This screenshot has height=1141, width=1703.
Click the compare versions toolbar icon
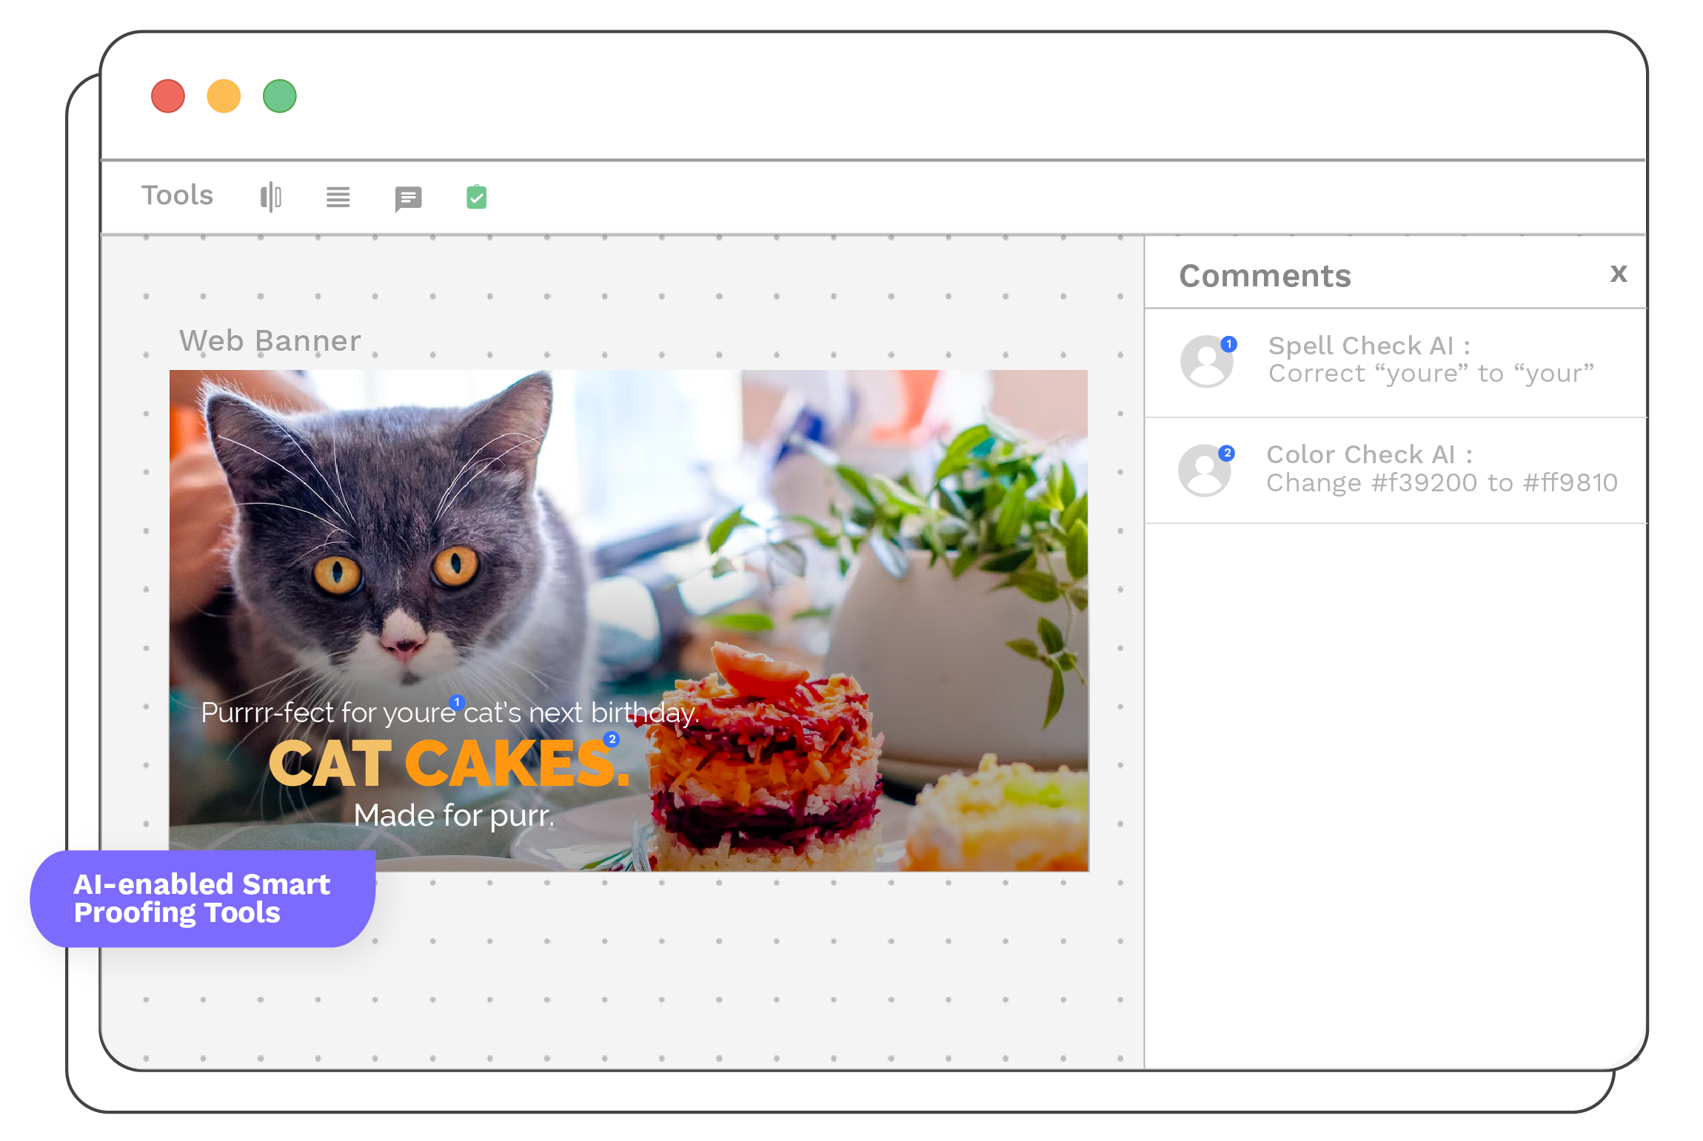[271, 197]
